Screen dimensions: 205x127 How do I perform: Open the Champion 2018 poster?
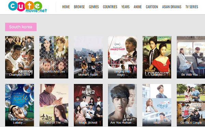pos(19,57)
